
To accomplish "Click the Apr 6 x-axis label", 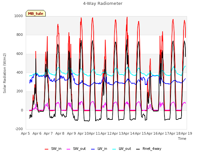I will coord(37,133).
